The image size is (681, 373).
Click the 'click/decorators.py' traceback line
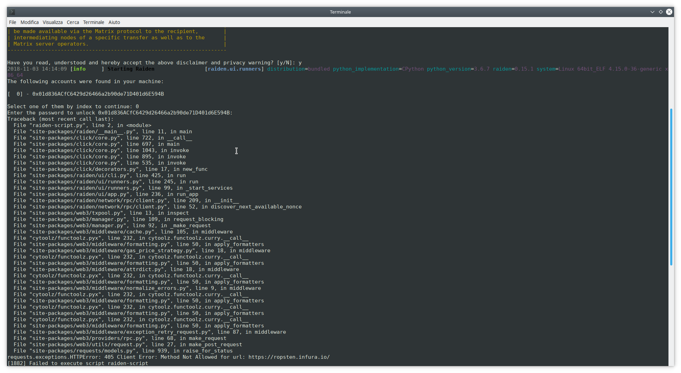pos(111,169)
